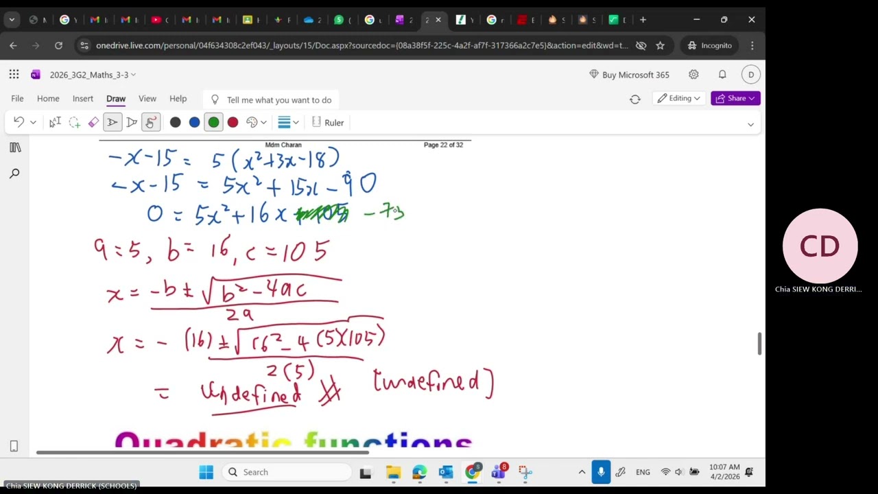This screenshot has width=878, height=494.
Task: Click the OneNote logo icon
Action: coord(36,75)
